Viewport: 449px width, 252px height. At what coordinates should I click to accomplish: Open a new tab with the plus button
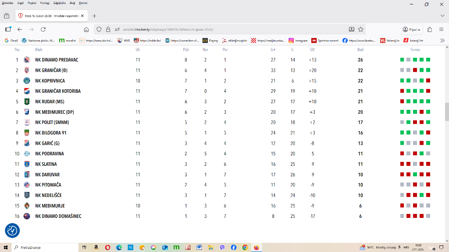pos(94,16)
